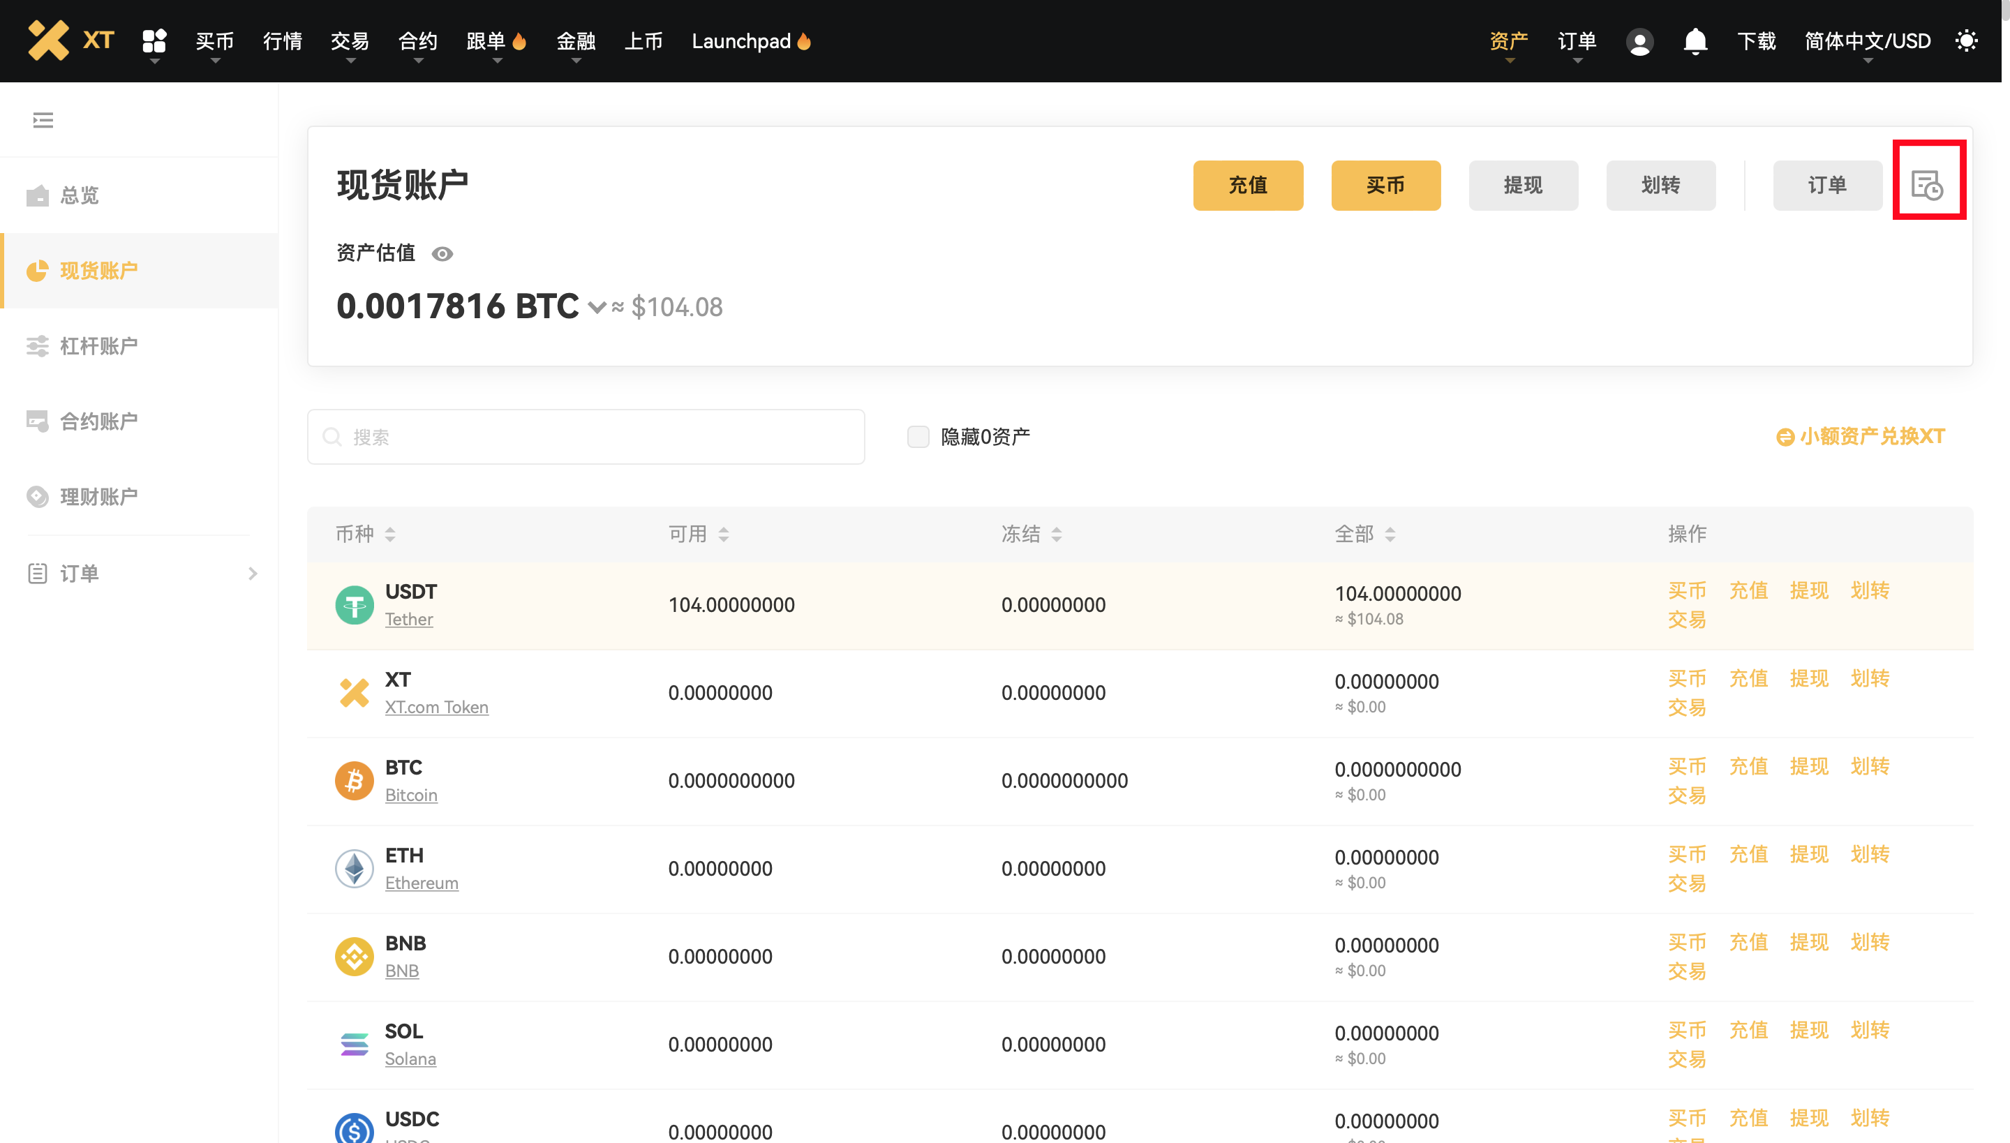Click the USDT Tether coin icon
2010x1143 pixels.
[x=354, y=605]
